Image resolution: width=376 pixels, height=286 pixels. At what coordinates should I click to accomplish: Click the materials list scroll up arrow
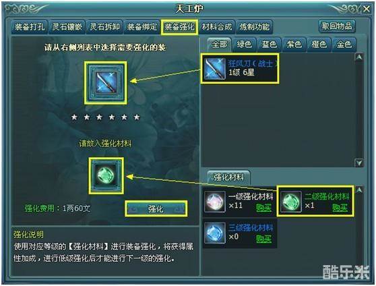click(x=359, y=190)
